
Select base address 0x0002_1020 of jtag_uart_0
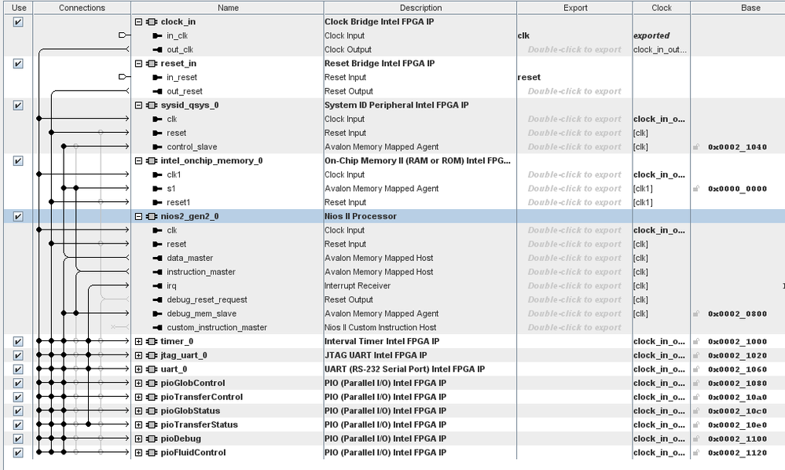[737, 355]
